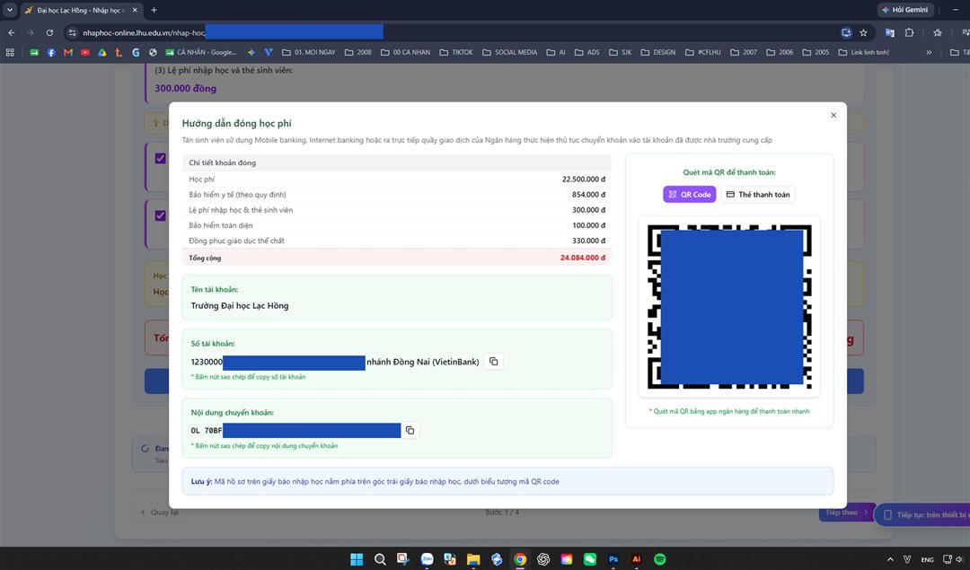Open the TIKTOK bookmark folder
The image size is (970, 570).
click(x=456, y=53)
